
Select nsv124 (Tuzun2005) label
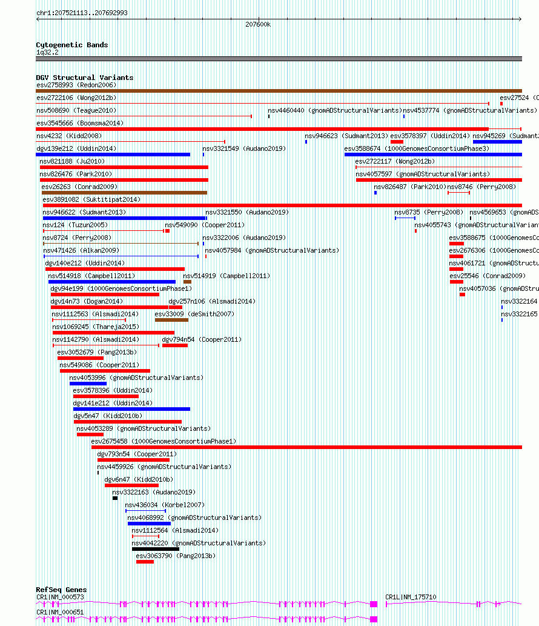coord(75,225)
